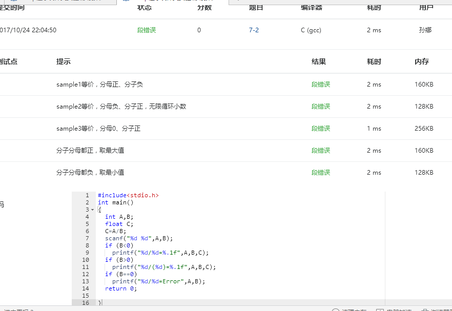Open the 7-2 problem link
The image size is (452, 311).
pos(254,30)
